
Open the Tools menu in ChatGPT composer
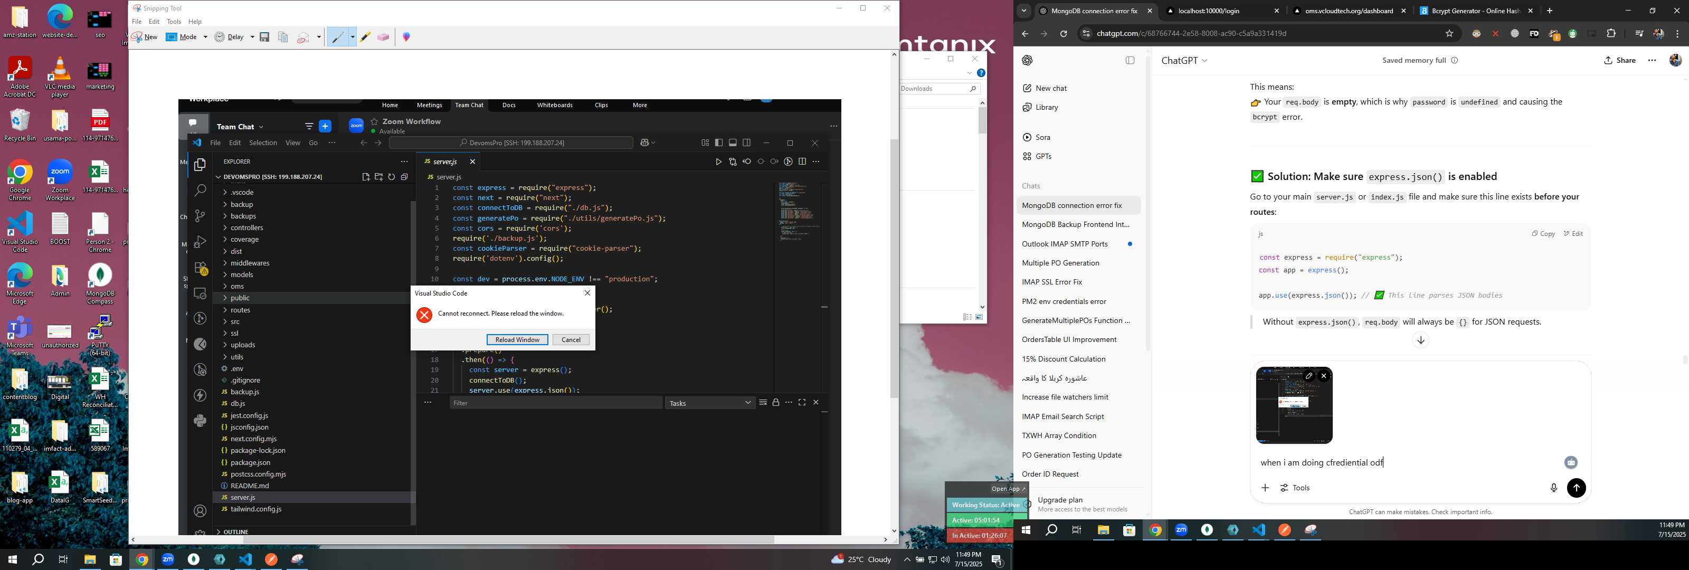click(x=1295, y=488)
